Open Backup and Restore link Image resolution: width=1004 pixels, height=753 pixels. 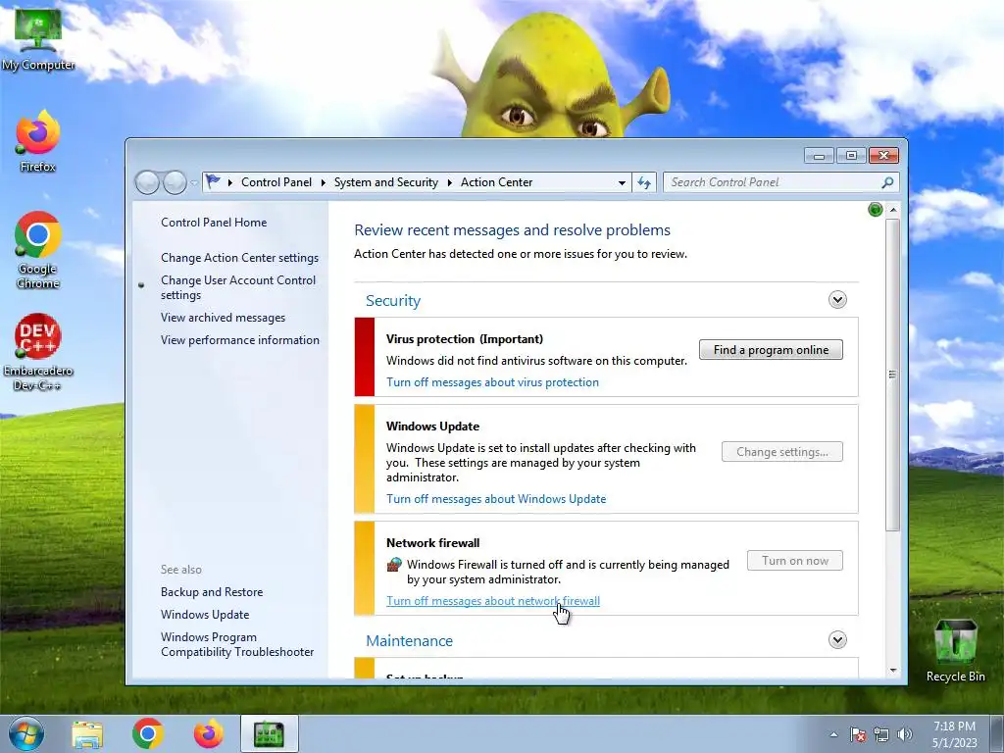(x=212, y=592)
